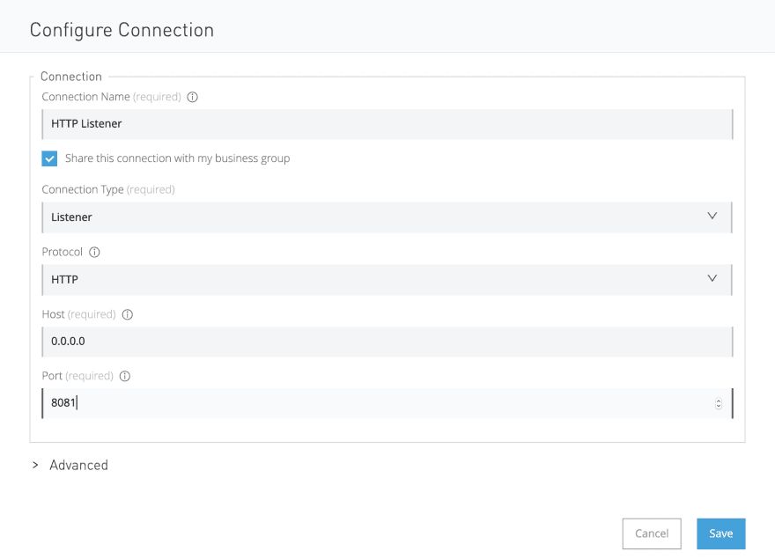Show help via the Port info icon
Screen dimensions: 775x559
pyautogui.click(x=125, y=376)
